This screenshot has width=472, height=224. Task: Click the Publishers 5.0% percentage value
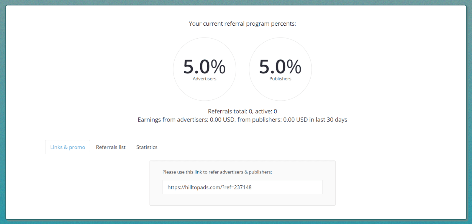(280, 67)
